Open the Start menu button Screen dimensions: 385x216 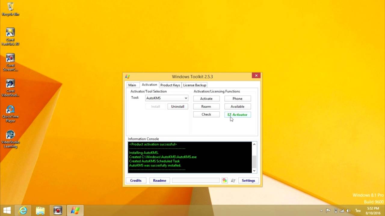tap(7, 210)
